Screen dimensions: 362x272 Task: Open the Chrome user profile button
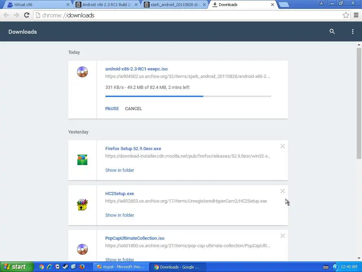[x=321, y=3]
